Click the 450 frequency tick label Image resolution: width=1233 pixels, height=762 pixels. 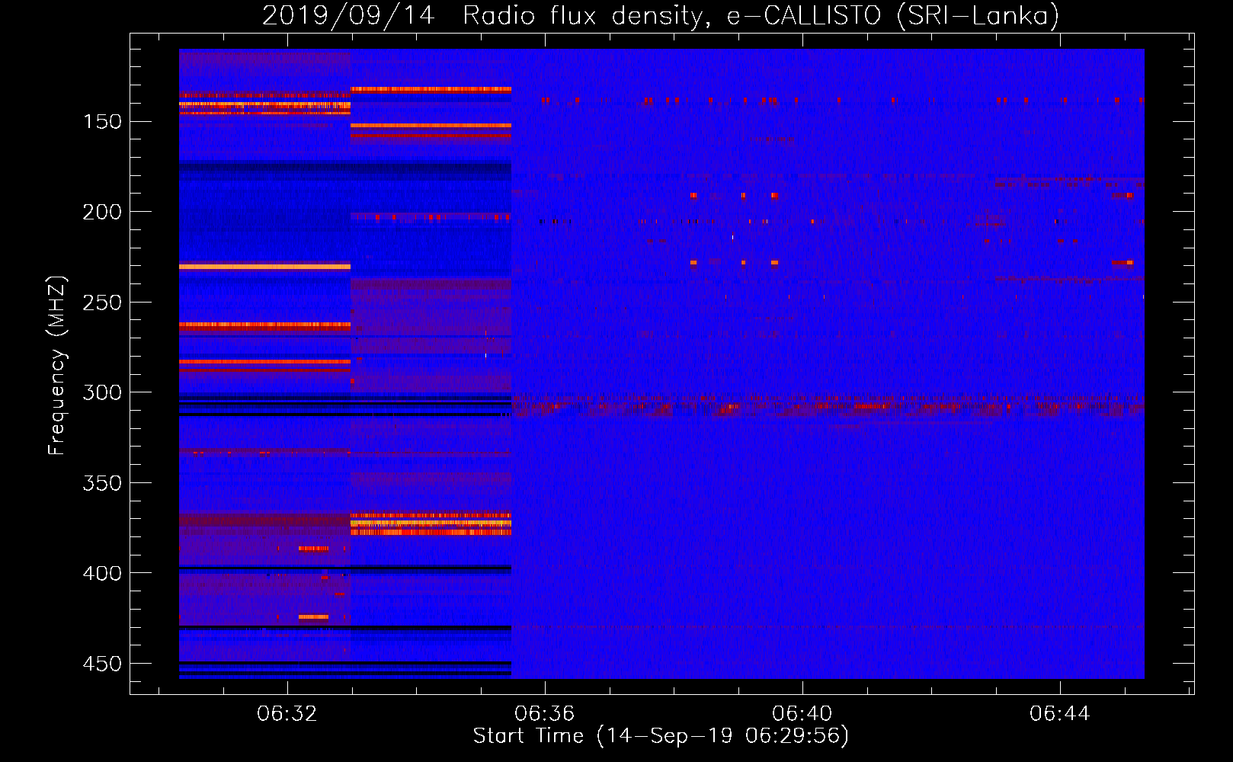102,664
